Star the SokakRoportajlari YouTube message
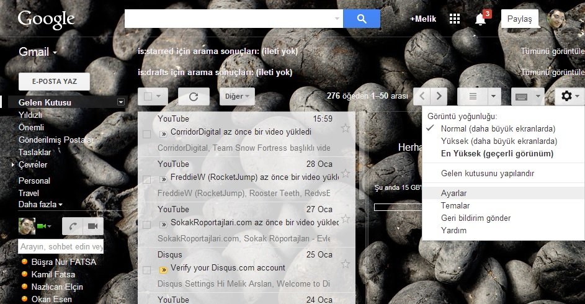Screen dimensions: 585x304 pyautogui.click(x=346, y=219)
